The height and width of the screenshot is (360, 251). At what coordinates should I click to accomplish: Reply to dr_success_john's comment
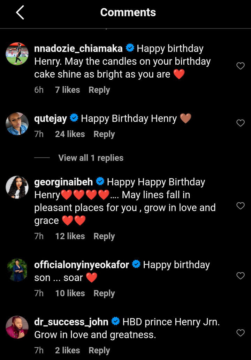pos(99,350)
